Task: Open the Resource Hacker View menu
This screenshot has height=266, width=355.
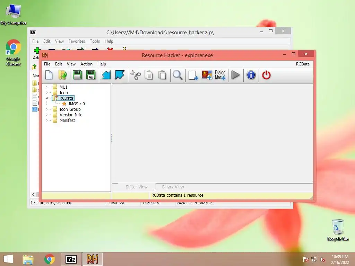Action: tap(71, 64)
